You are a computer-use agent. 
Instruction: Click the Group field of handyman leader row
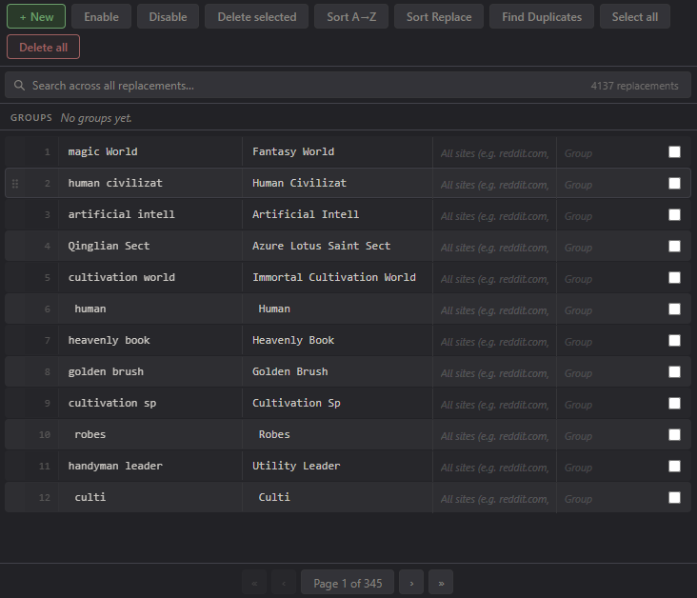(x=609, y=468)
